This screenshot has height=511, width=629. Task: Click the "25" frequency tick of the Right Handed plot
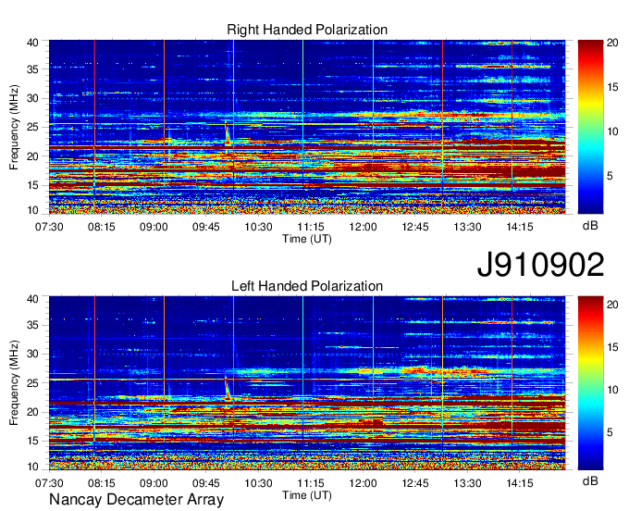pyautogui.click(x=32, y=127)
